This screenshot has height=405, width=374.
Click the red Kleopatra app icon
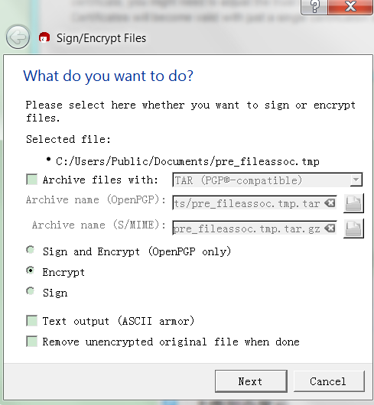coord(44,37)
